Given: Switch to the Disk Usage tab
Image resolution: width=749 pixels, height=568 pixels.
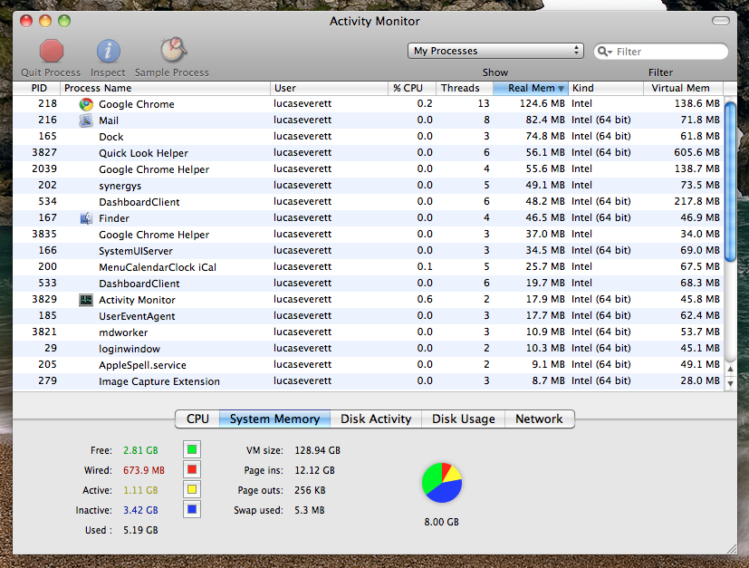Looking at the screenshot, I should (x=464, y=419).
